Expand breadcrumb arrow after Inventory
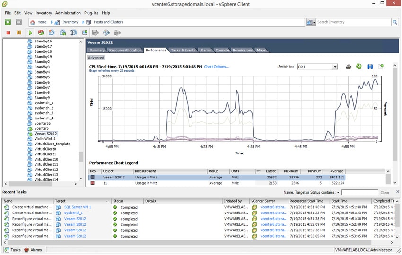 click(83, 22)
